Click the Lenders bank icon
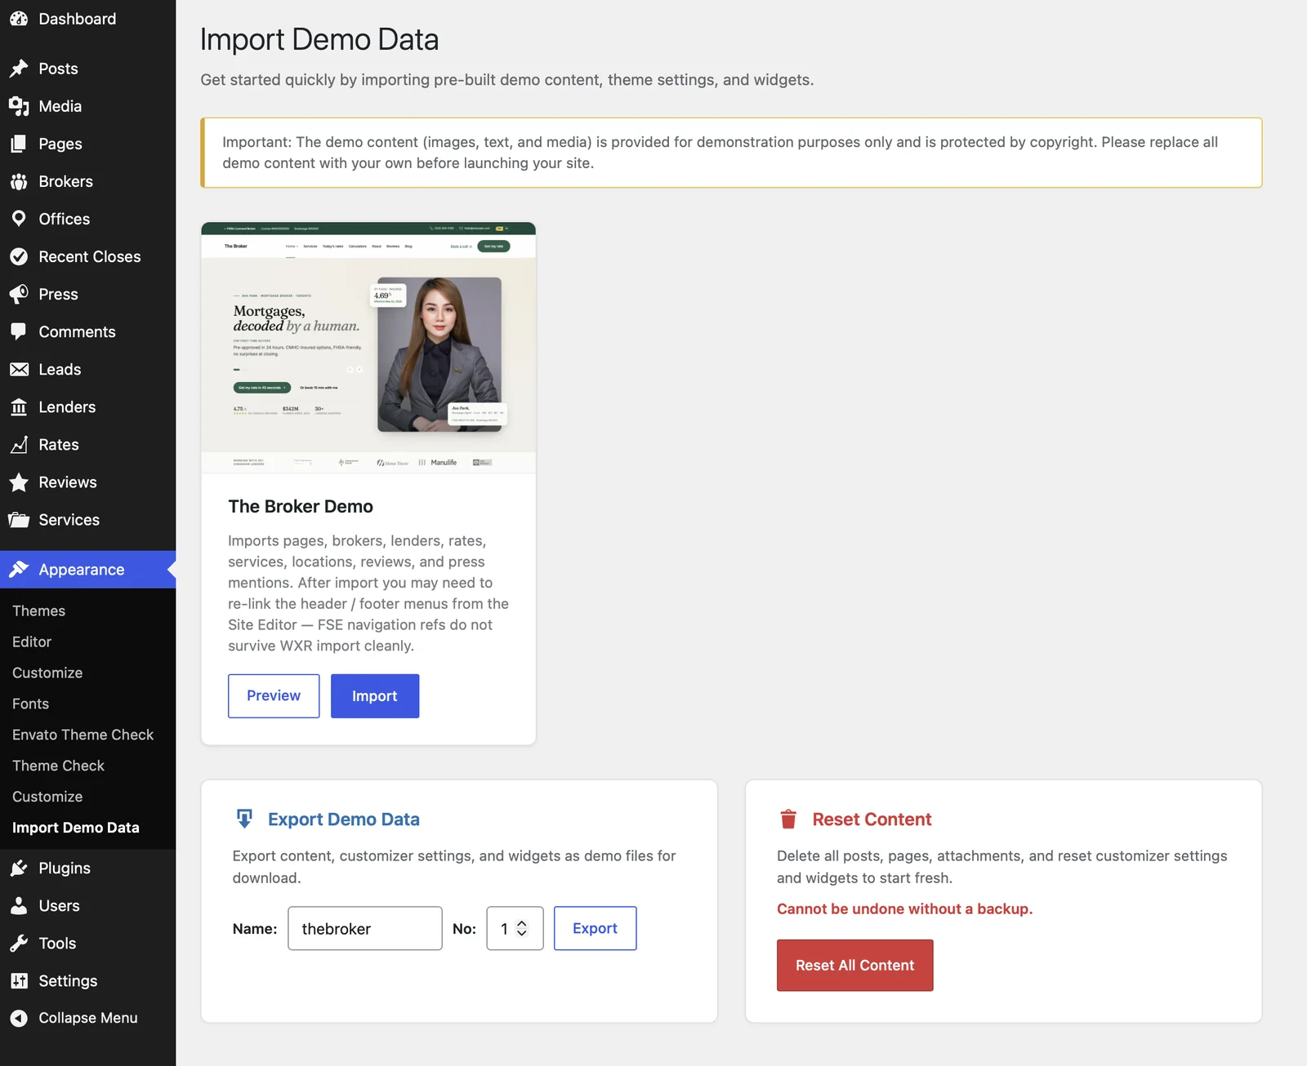 (x=19, y=407)
